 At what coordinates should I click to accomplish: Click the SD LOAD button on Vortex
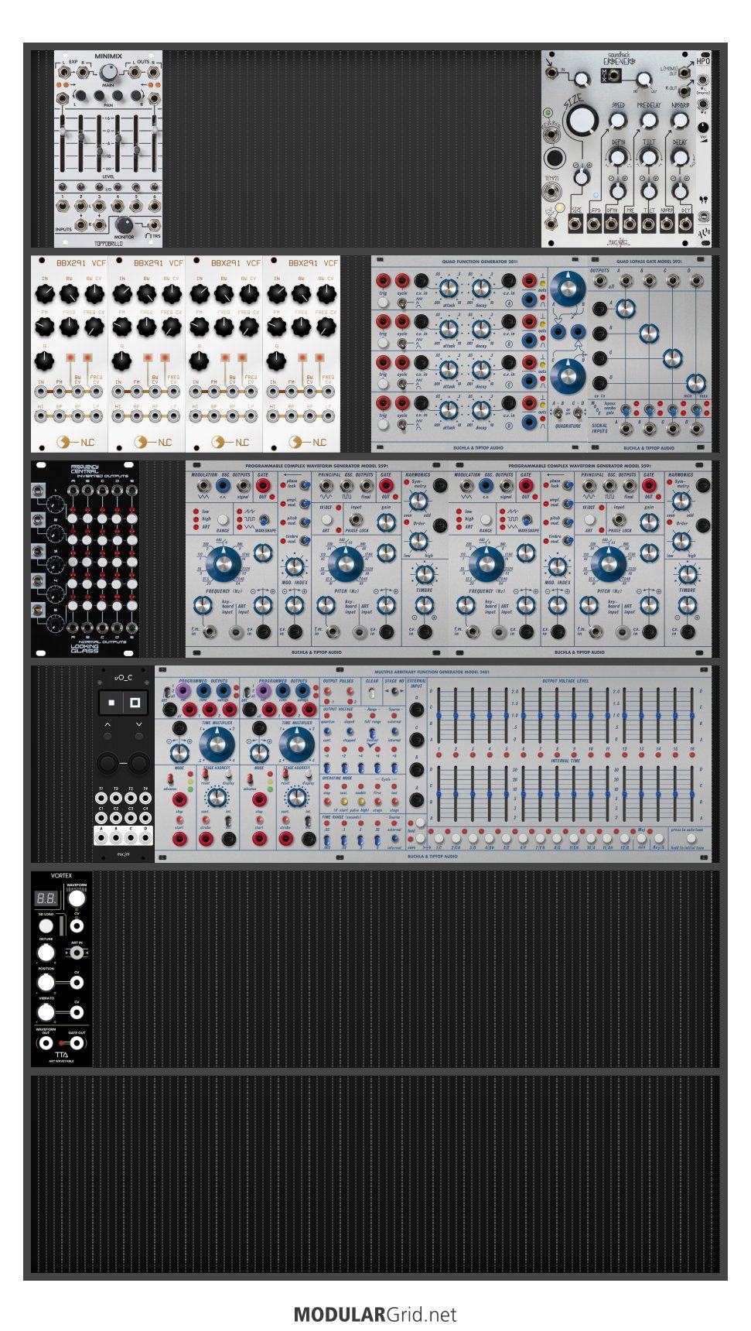point(46,926)
